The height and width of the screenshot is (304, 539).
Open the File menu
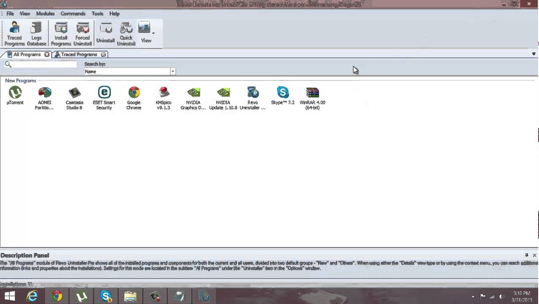tap(10, 14)
